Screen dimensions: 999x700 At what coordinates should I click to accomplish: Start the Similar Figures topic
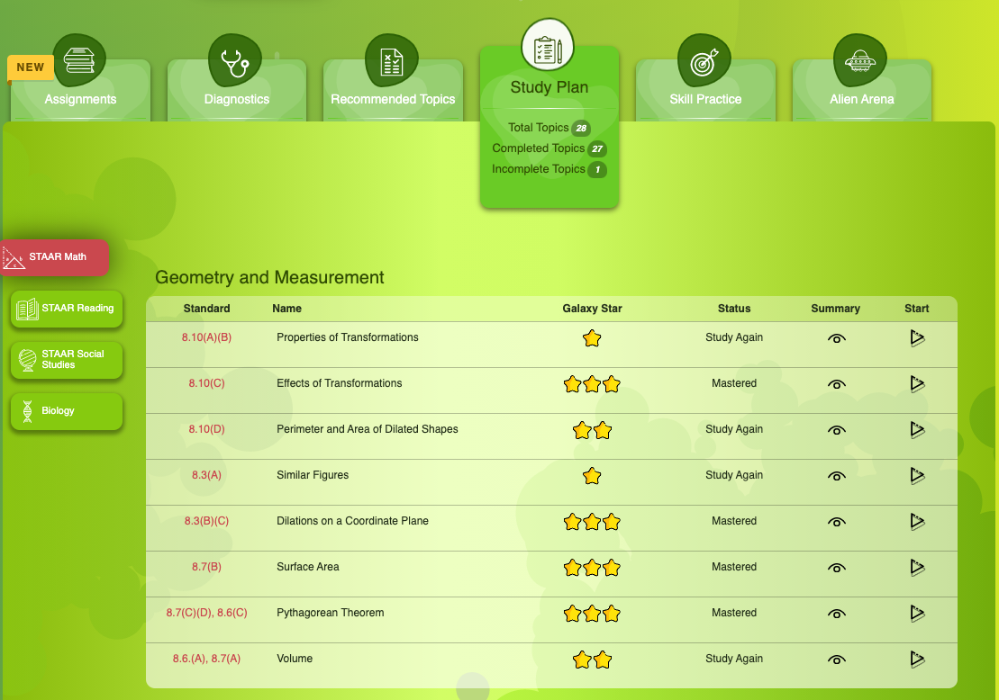pyautogui.click(x=917, y=475)
